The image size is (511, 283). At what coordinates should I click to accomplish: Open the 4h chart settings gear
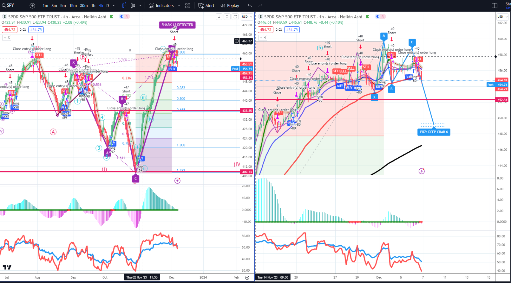coord(247,278)
